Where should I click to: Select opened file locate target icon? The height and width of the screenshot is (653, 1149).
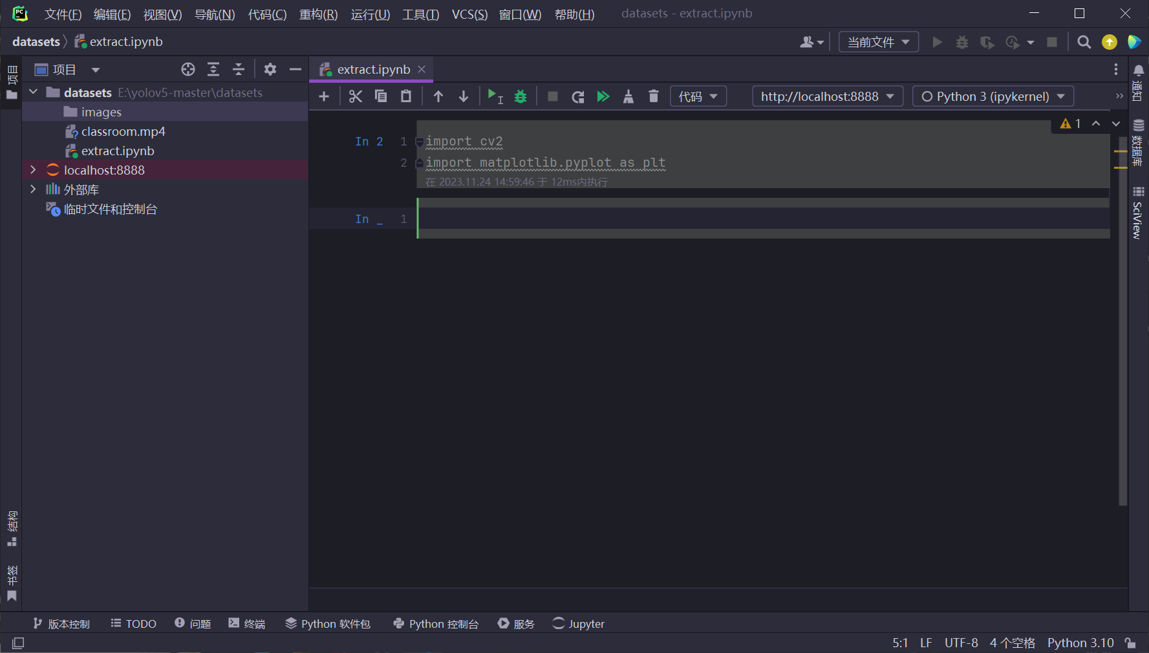(x=188, y=69)
